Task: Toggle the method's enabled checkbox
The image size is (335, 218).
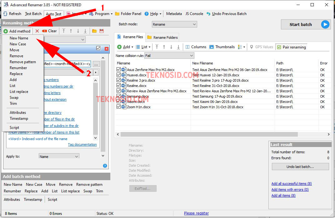Action: point(98,48)
